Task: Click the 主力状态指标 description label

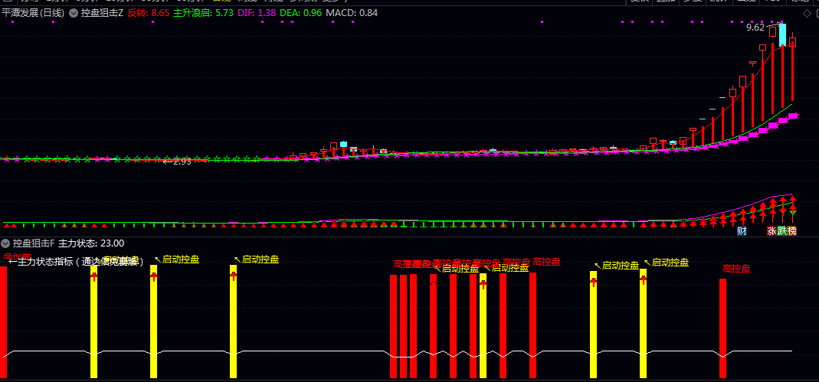Action: pyautogui.click(x=76, y=262)
